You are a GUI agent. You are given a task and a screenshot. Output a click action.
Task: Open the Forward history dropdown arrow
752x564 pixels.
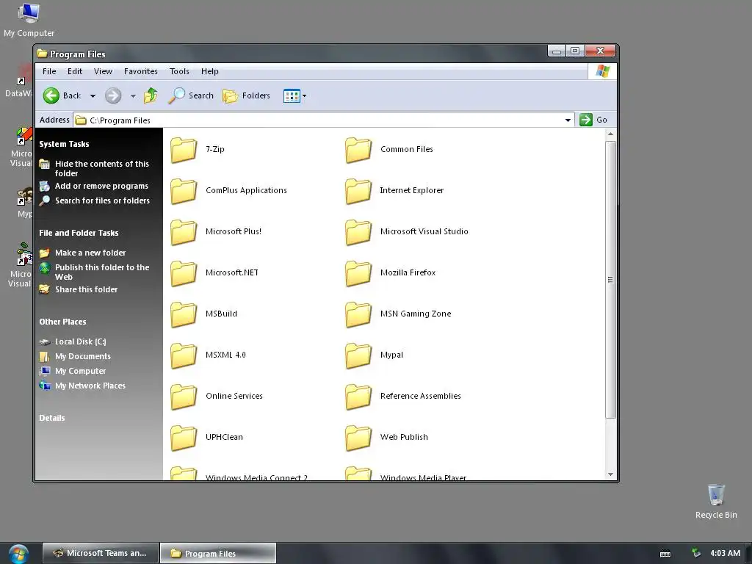point(134,96)
